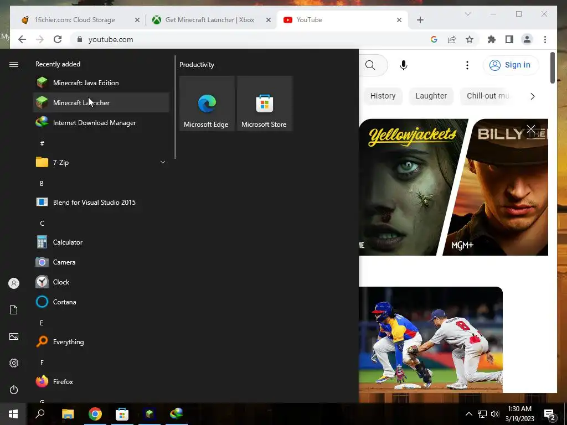The height and width of the screenshot is (425, 567).
Task: Show more YouTube filter chips arrow
Action: click(532, 96)
